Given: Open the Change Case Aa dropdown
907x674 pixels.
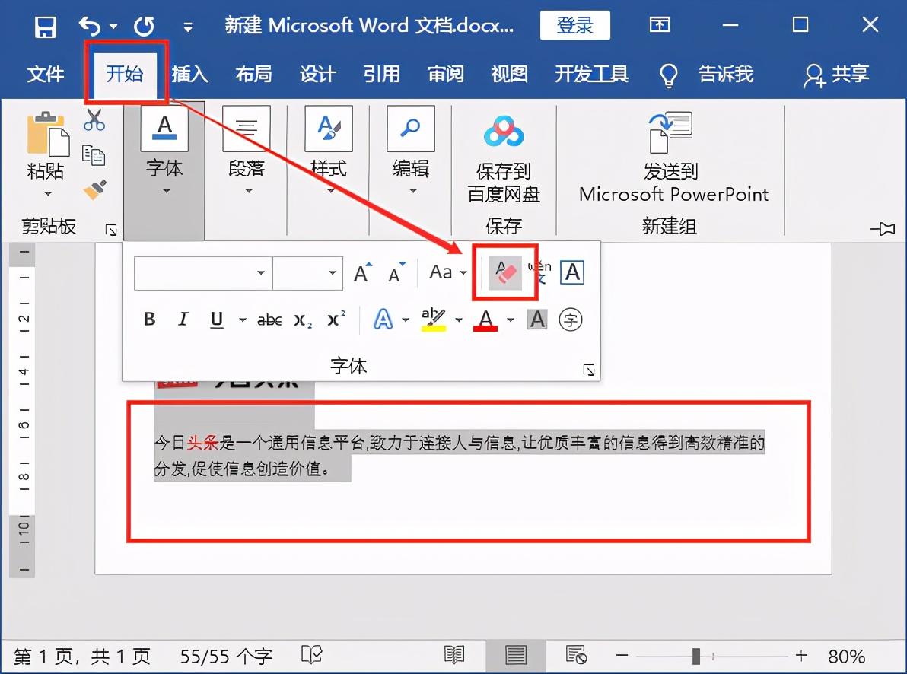Looking at the screenshot, I should [x=447, y=272].
